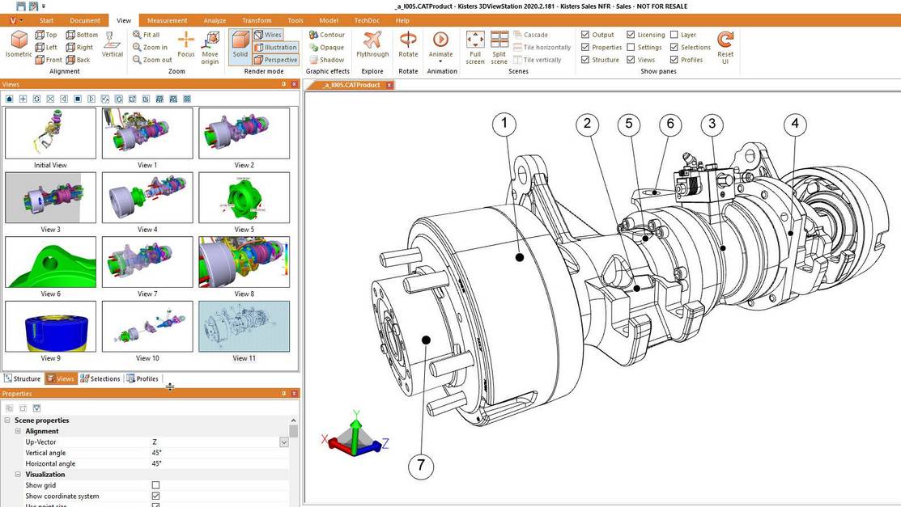Enable the Layer pane checkbox
Screen dimensions: 901x507
click(674, 35)
